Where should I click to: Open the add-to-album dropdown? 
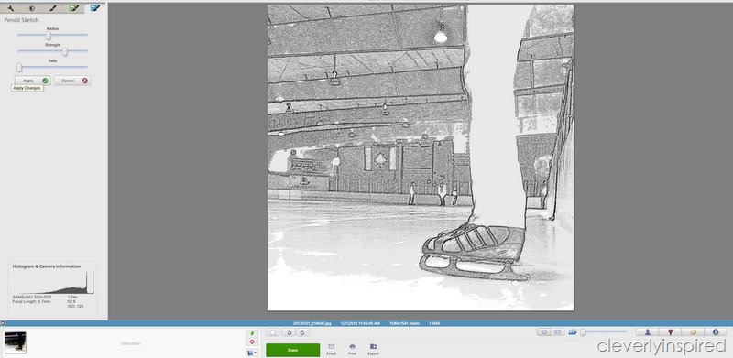coord(252,353)
